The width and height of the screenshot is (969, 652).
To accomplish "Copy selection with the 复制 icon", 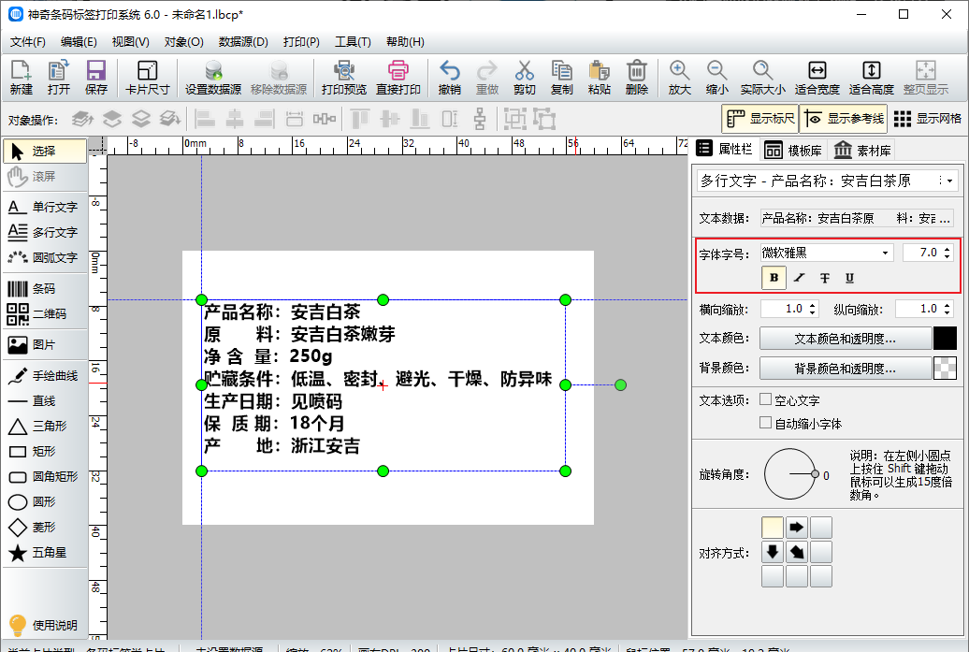I will [561, 78].
